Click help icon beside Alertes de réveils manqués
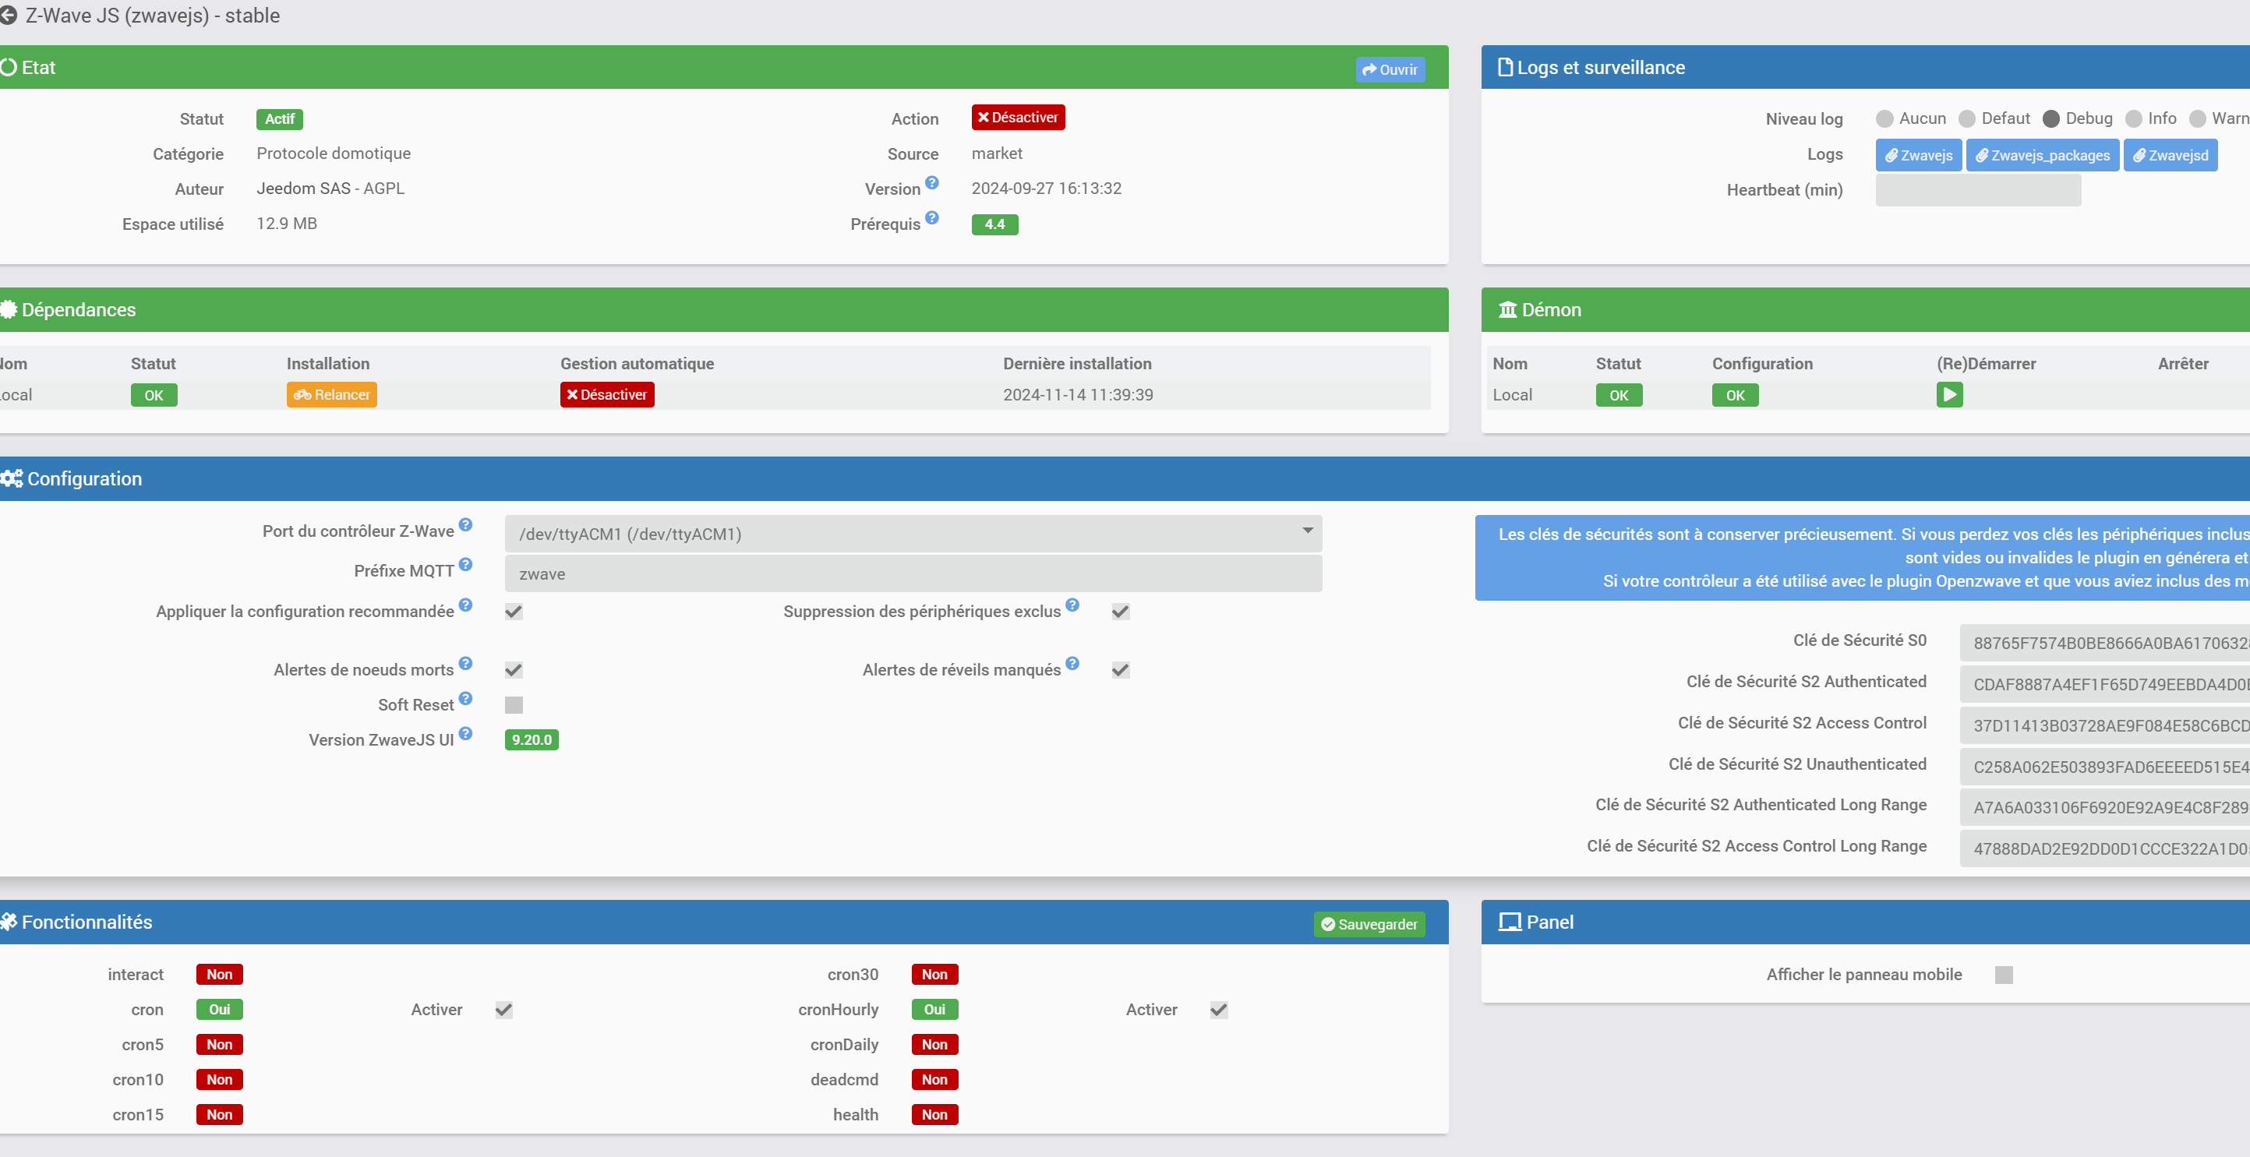Image resolution: width=2250 pixels, height=1157 pixels. coord(1072,664)
